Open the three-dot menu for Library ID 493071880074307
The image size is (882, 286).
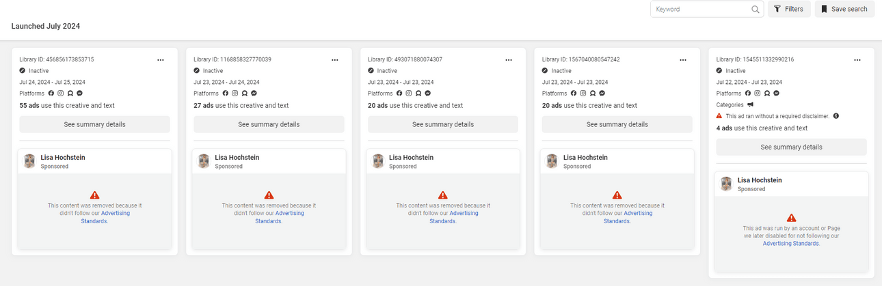tap(509, 60)
